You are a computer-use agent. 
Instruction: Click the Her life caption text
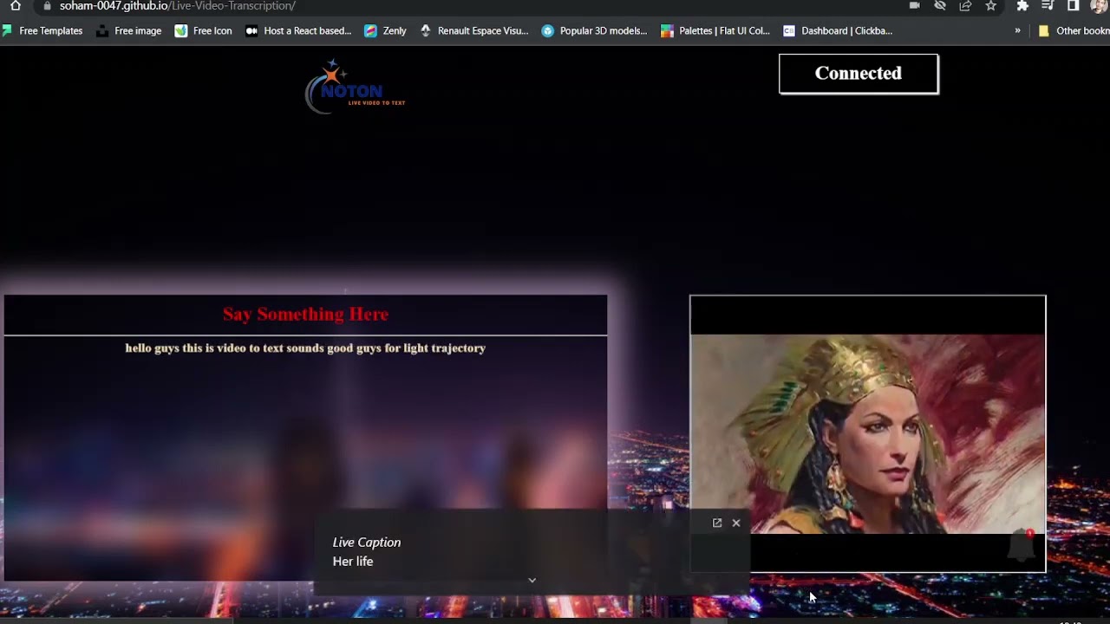tap(353, 562)
